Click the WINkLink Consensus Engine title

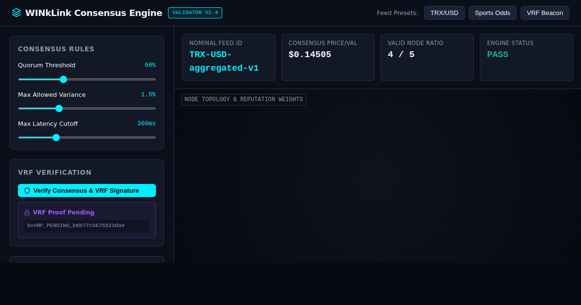pyautogui.click(x=93, y=13)
